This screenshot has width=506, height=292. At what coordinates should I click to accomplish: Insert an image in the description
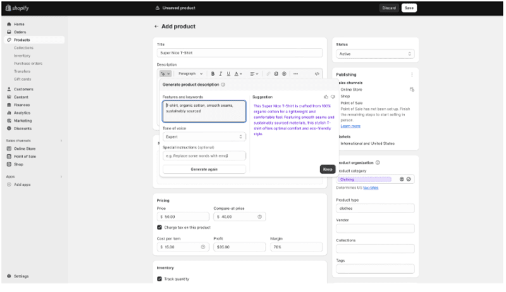tap(276, 74)
